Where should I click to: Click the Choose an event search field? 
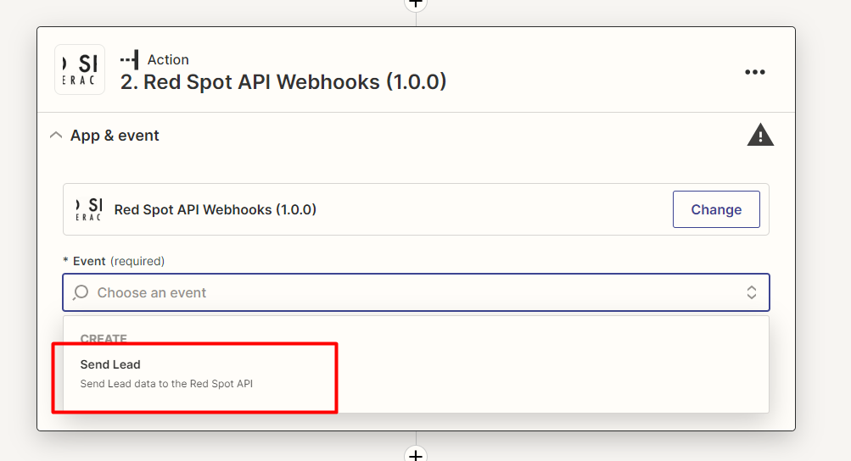pyautogui.click(x=416, y=293)
